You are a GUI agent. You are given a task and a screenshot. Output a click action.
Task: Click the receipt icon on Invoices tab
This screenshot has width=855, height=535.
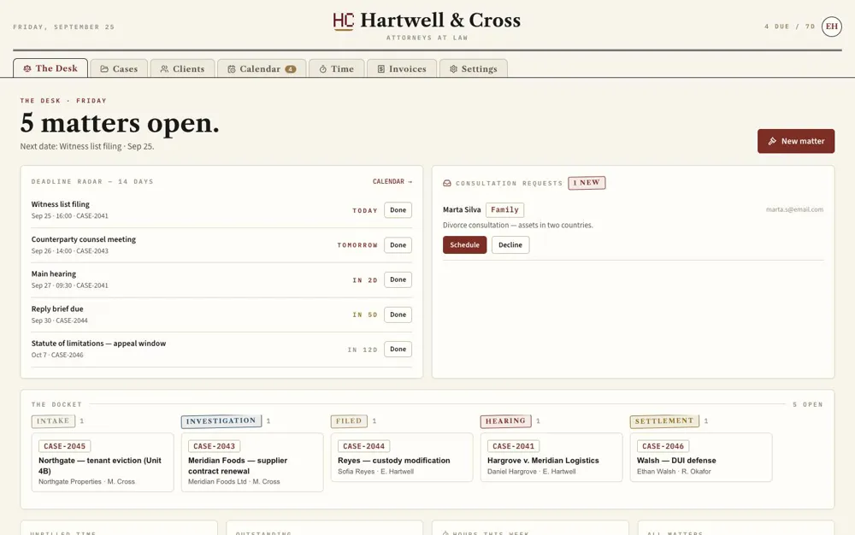pyautogui.click(x=381, y=69)
